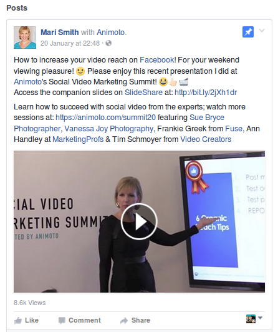
Task: Open the post options chevron menu
Action: [262, 31]
